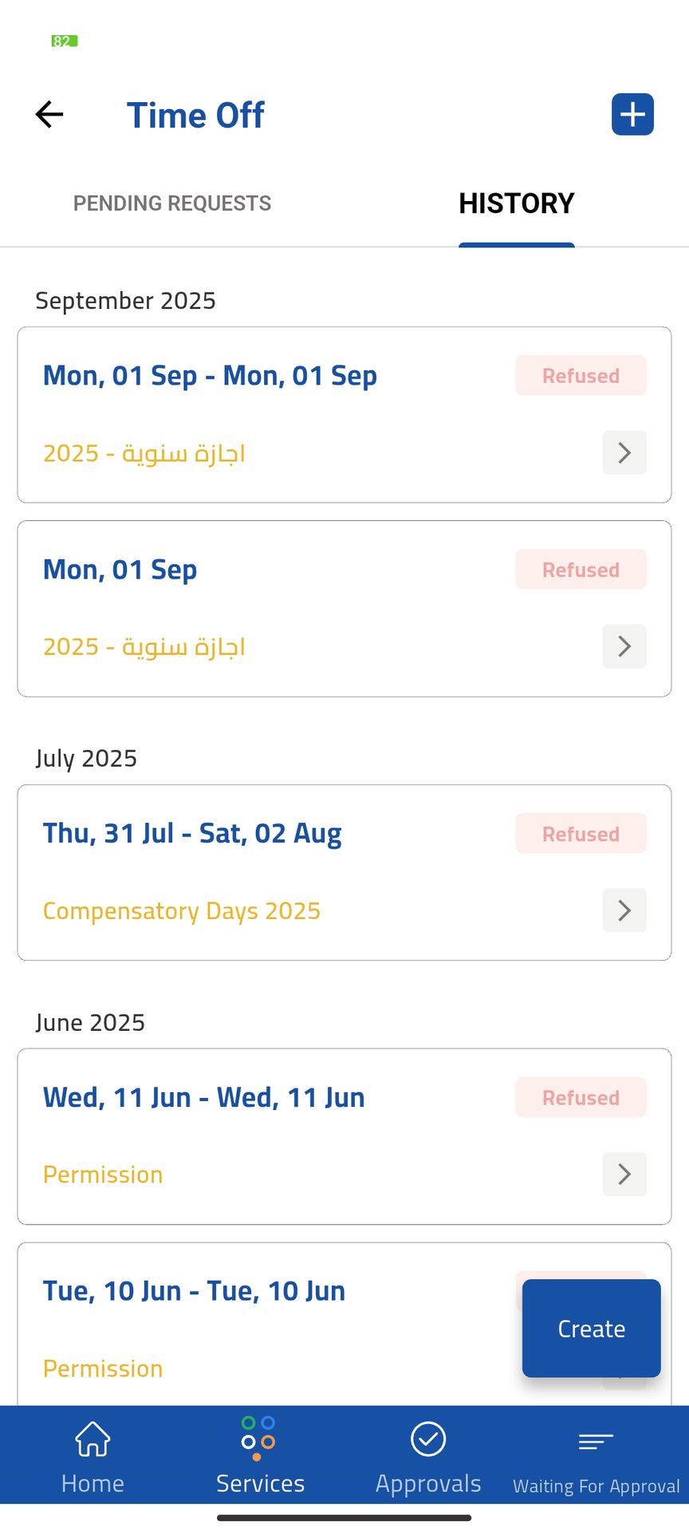Image resolution: width=689 pixels, height=1532 pixels.
Task: Expand Wed, 11 Jun Permission chevron
Action: pos(624,1174)
